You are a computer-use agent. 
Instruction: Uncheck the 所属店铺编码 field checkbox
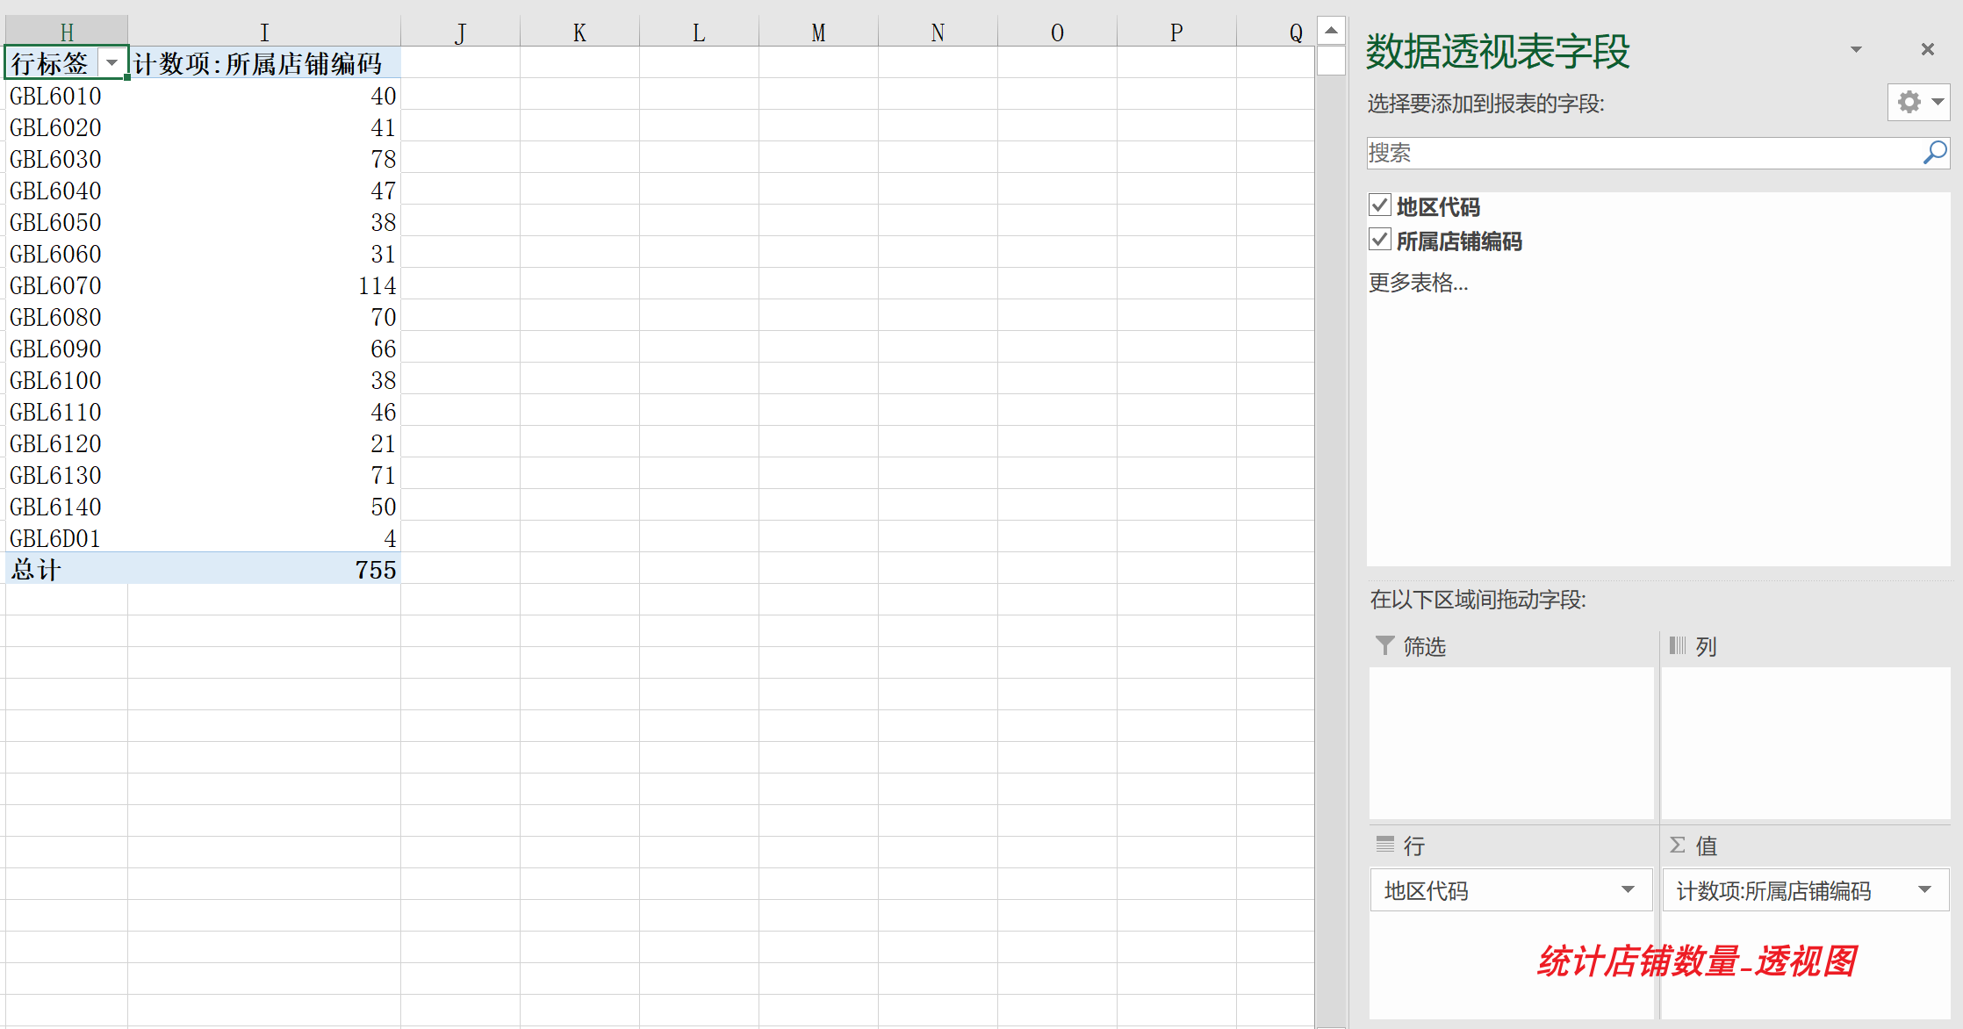point(1380,240)
